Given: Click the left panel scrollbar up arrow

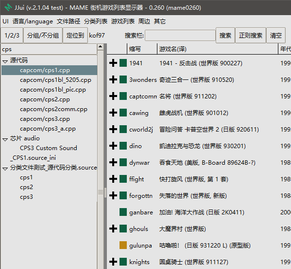Looking at the screenshot, I should tap(101, 46).
